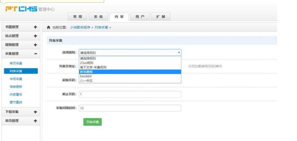The width and height of the screenshot is (297, 141).
Task: Click the PTCMS logo
Action: click(21, 9)
